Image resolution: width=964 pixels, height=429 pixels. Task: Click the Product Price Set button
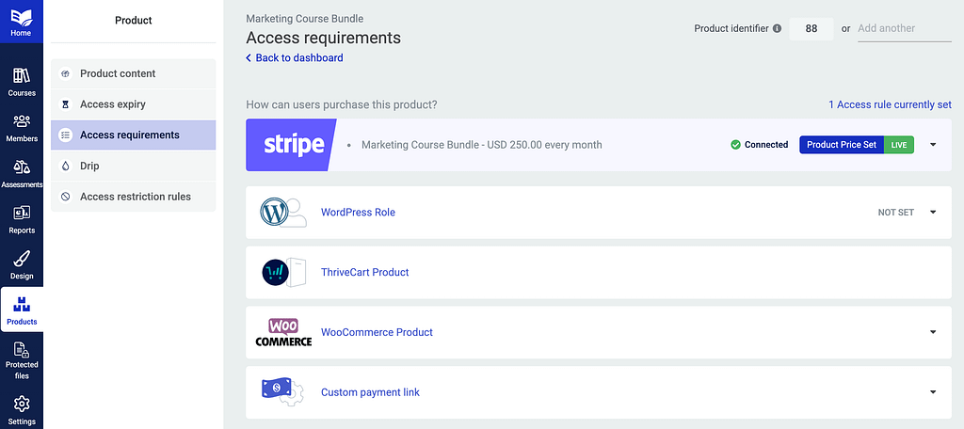[841, 145]
